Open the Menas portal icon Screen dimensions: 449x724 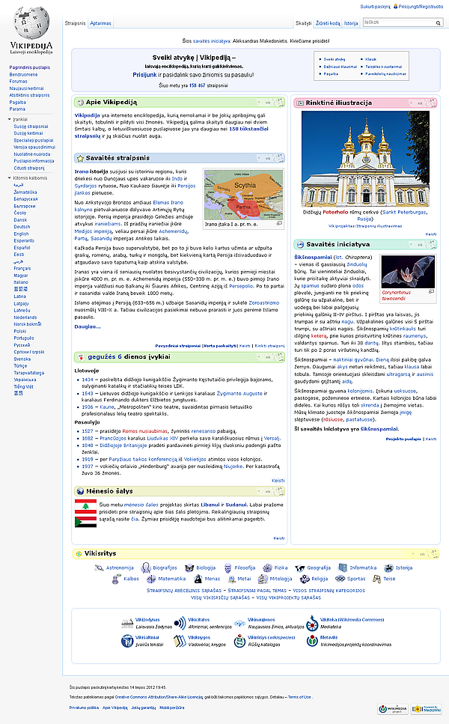[x=198, y=579]
